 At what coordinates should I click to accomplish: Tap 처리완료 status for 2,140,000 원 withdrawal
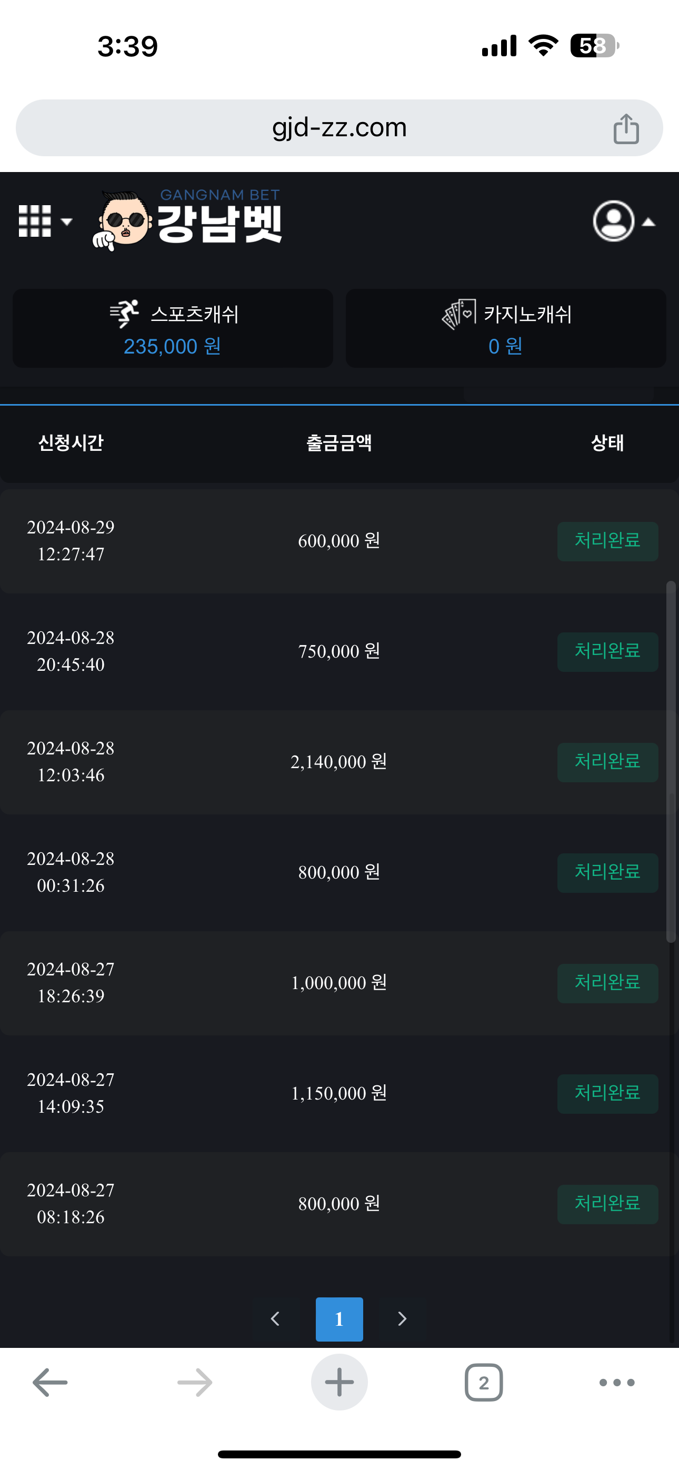[607, 762]
